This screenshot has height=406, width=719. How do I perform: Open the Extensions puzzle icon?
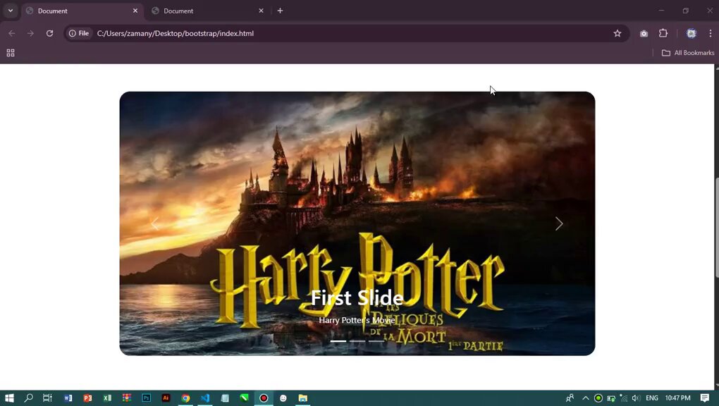click(663, 33)
